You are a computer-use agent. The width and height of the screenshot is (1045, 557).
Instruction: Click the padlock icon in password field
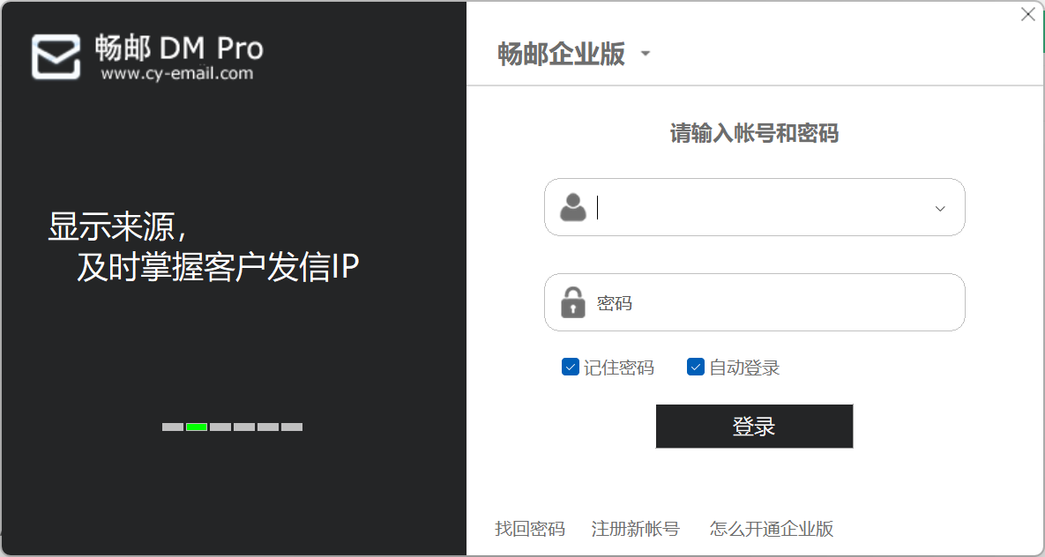(x=573, y=302)
